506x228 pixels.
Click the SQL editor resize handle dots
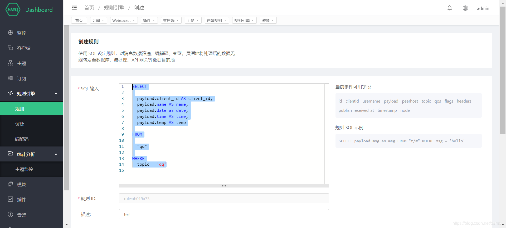point(224,186)
